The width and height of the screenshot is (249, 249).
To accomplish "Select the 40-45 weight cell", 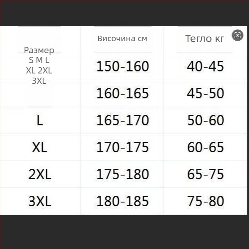I will (x=205, y=66).
